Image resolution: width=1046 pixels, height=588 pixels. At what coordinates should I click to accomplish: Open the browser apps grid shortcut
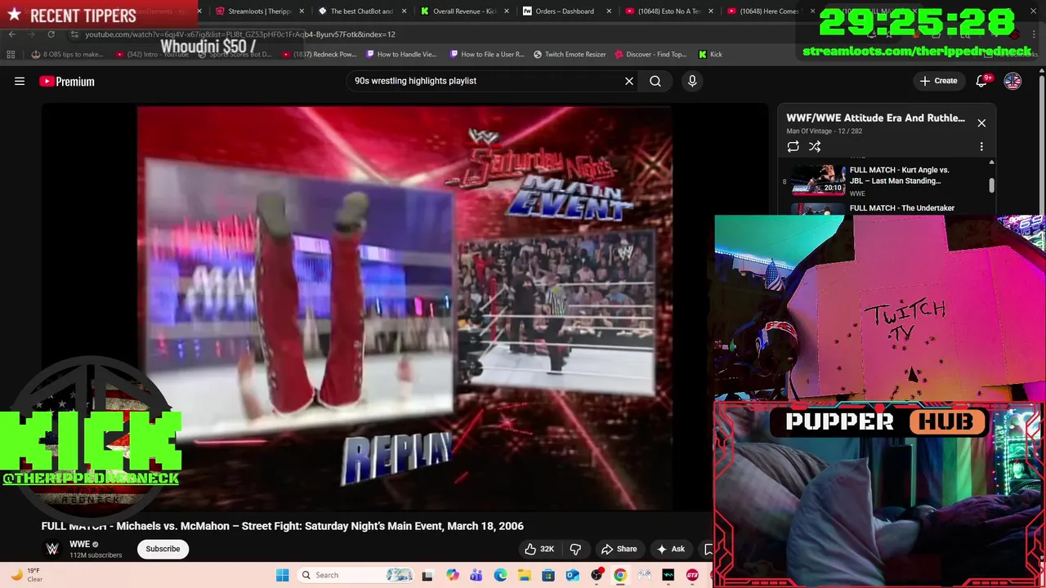[x=11, y=55]
